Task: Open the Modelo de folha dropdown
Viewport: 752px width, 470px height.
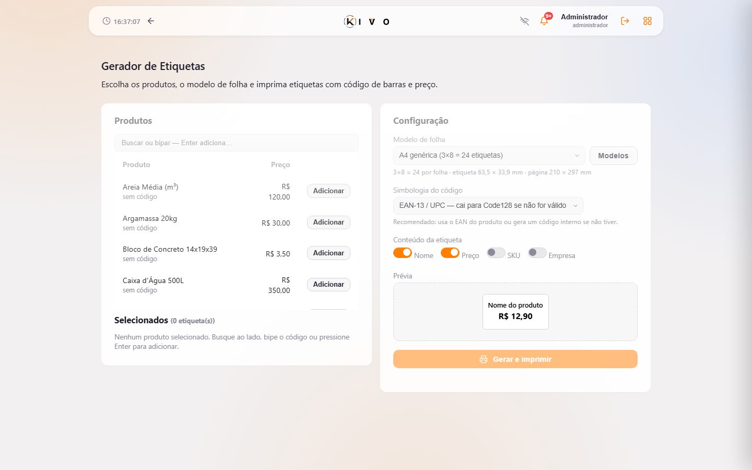Action: point(489,156)
